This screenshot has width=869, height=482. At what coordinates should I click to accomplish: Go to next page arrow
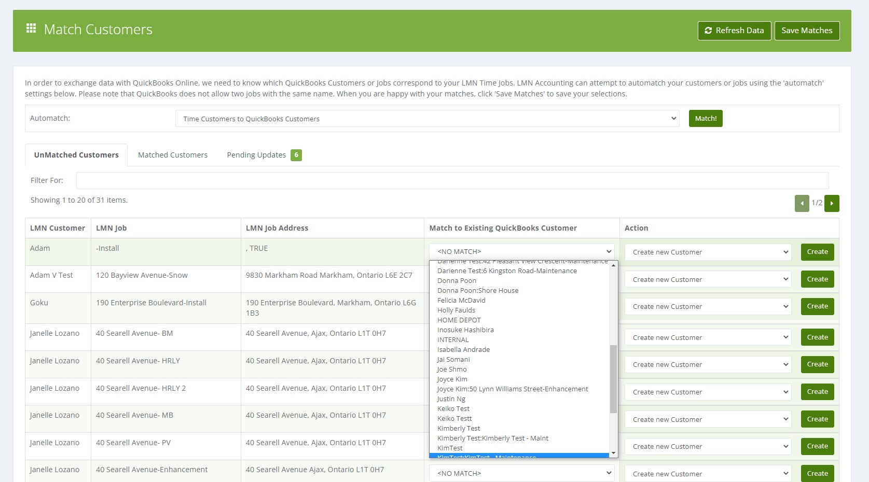(x=832, y=203)
